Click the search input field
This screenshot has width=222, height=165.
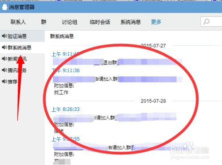pos(211,22)
